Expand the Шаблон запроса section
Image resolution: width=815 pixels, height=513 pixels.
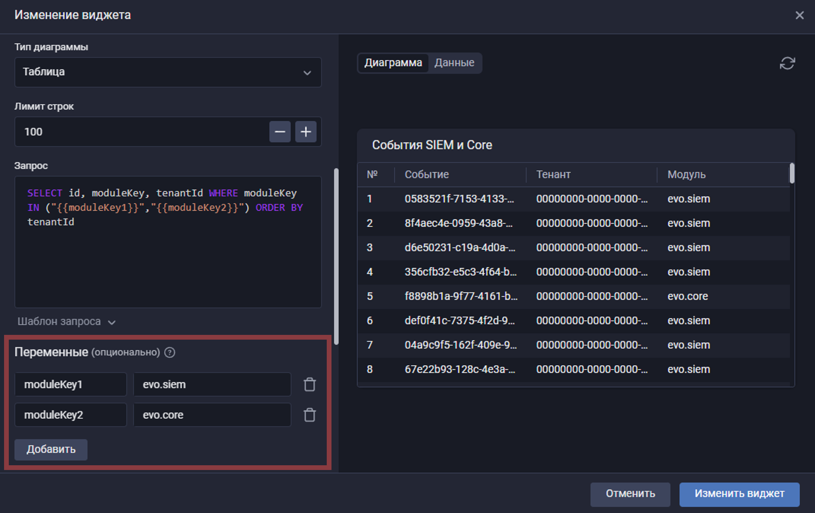pos(67,321)
